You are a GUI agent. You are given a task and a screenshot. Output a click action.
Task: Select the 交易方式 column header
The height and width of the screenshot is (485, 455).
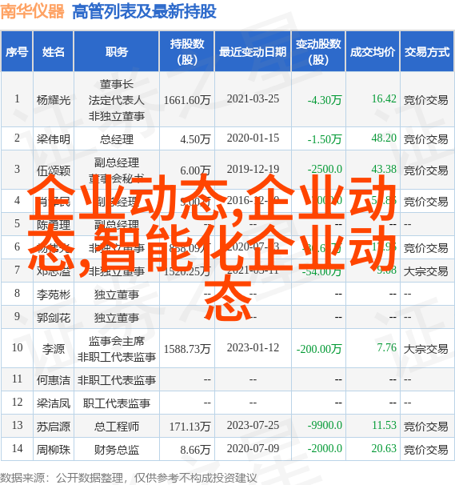click(427, 51)
